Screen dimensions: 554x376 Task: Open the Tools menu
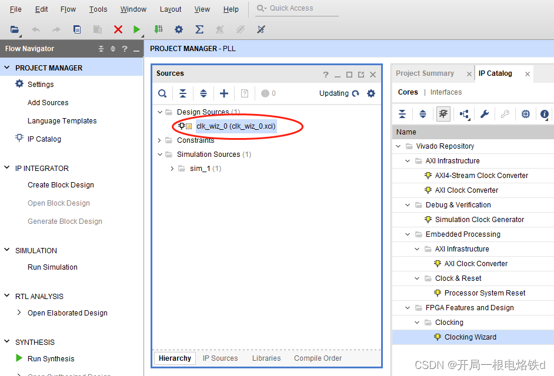[x=98, y=9]
